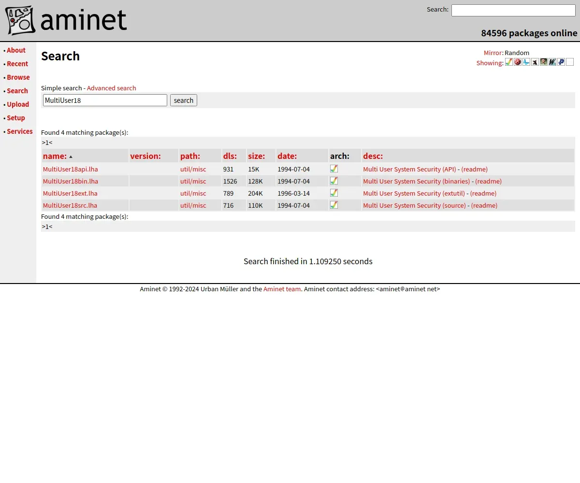The image size is (580, 483).
Task: Sort results by desc column
Action: pos(373,156)
